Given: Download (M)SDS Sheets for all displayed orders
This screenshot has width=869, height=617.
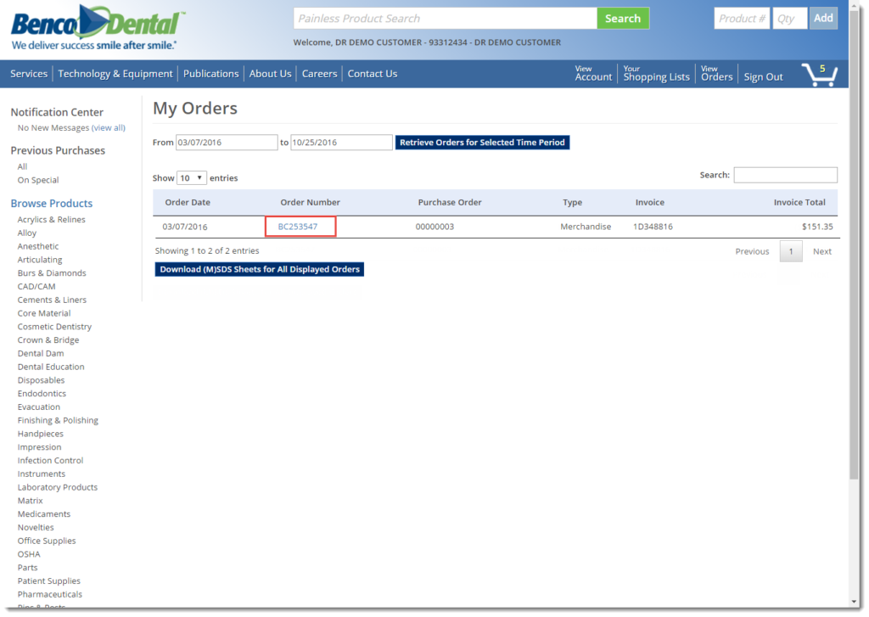Looking at the screenshot, I should pos(259,269).
